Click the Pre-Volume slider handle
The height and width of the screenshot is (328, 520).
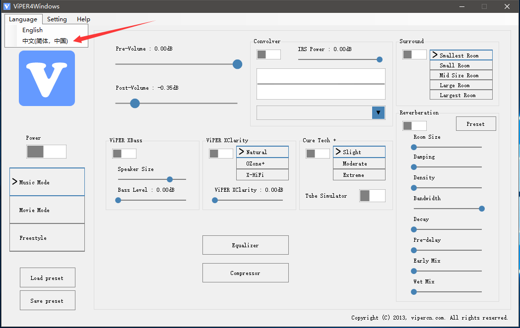[238, 64]
